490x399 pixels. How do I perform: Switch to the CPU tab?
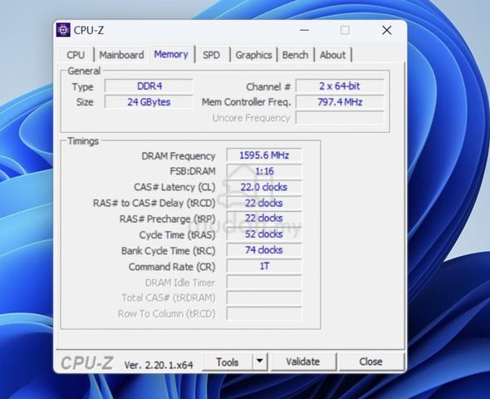coord(76,55)
